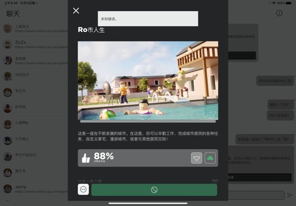Click the chat message input field

coord(256,195)
